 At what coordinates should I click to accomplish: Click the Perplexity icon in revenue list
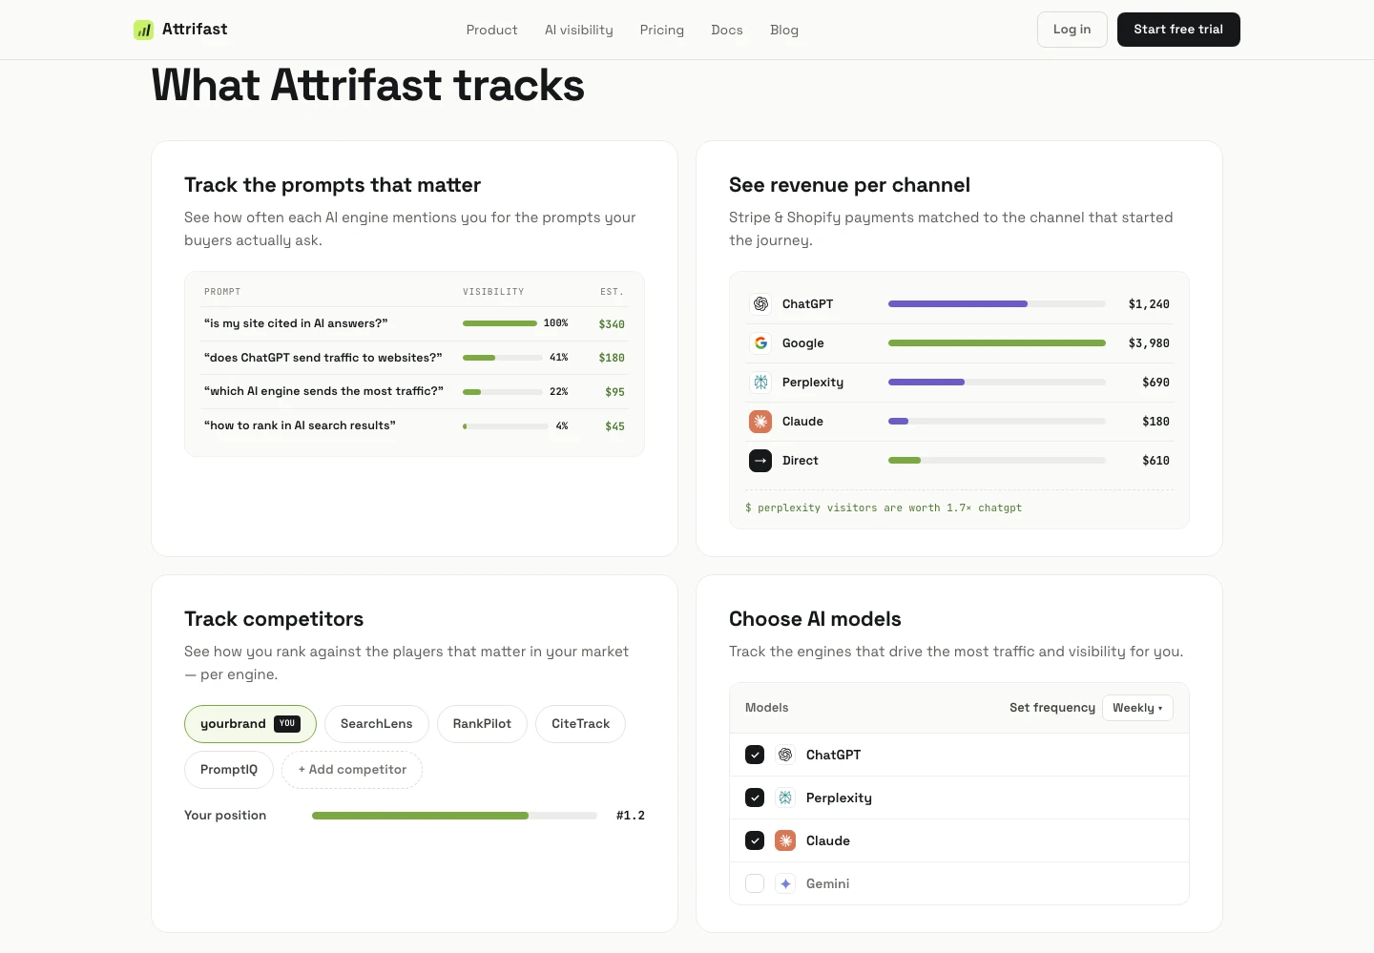(x=760, y=382)
